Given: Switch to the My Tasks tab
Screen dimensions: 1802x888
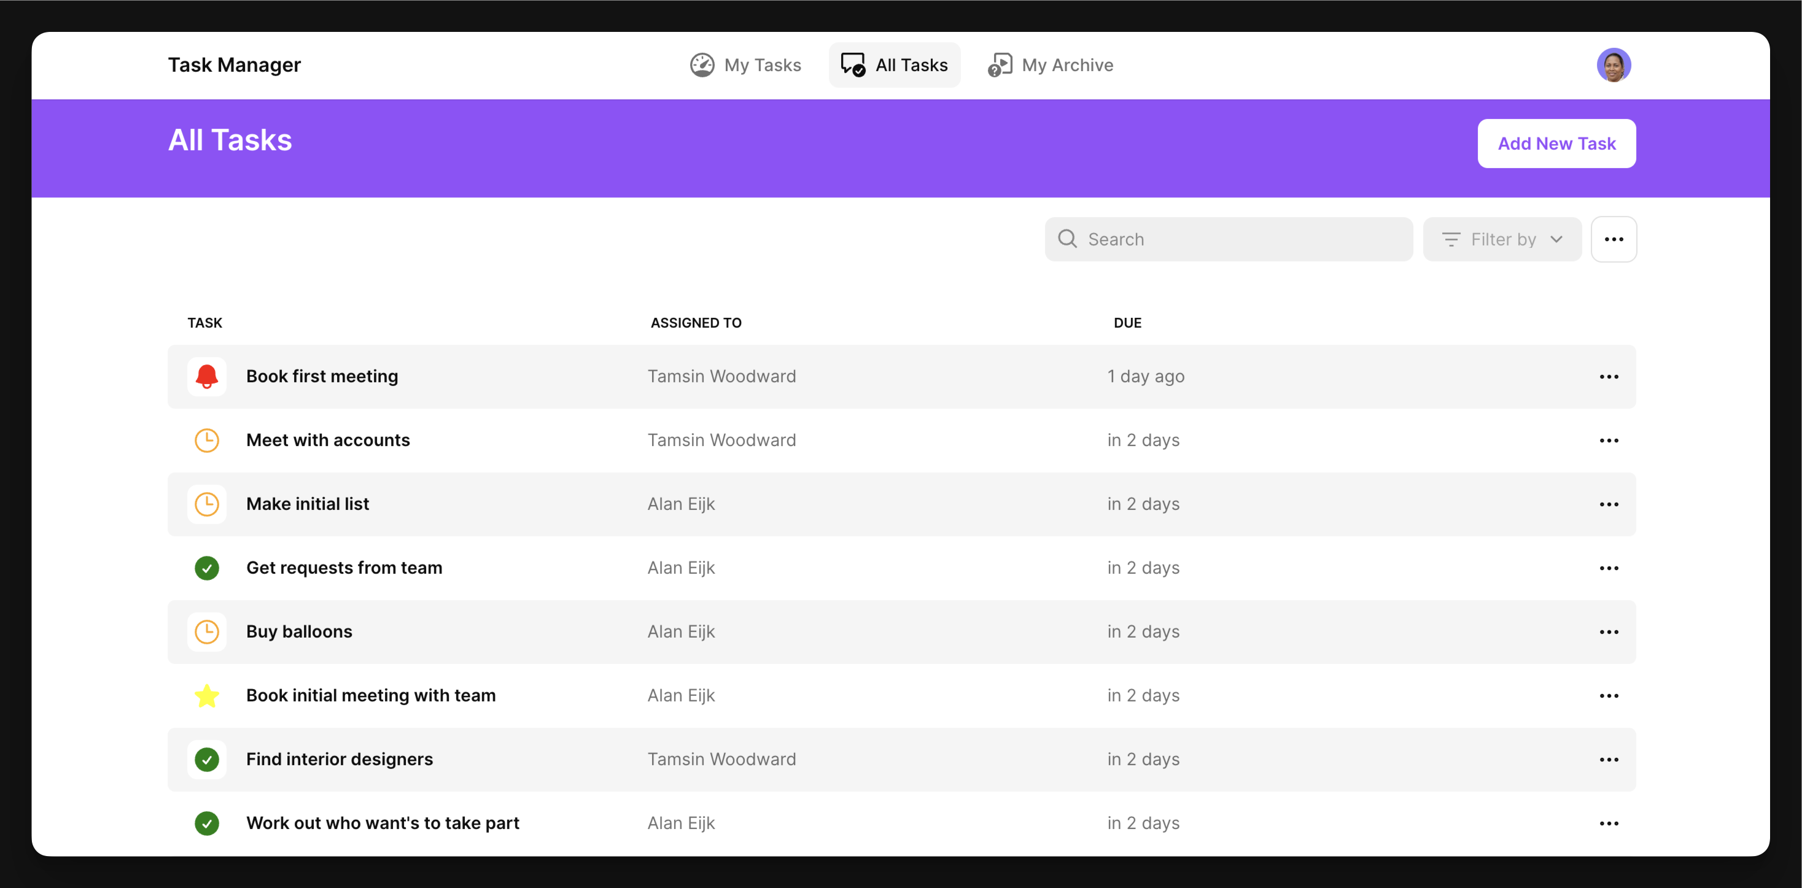Looking at the screenshot, I should coord(745,65).
